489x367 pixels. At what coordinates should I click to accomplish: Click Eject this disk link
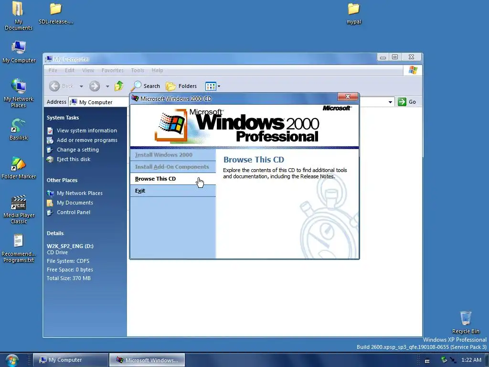click(x=73, y=159)
